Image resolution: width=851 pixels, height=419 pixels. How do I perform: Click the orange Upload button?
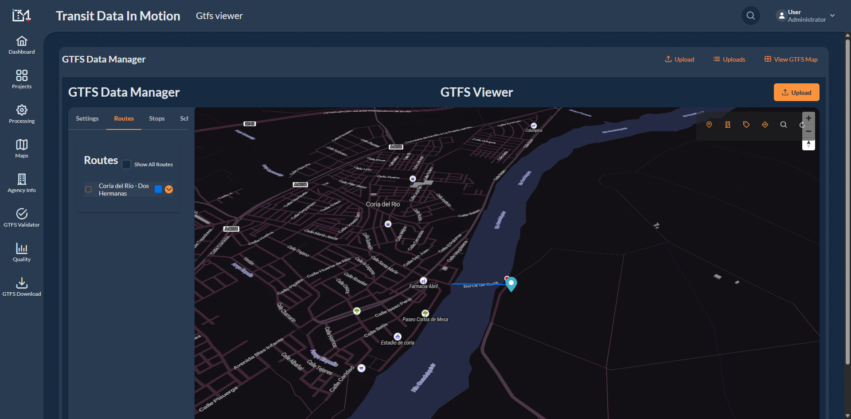pos(796,92)
